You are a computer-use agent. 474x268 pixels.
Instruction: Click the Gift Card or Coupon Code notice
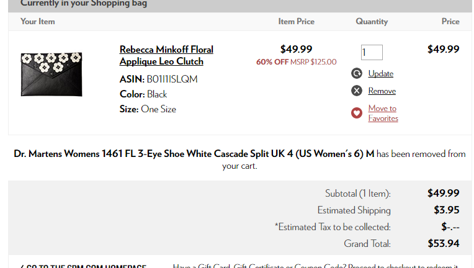316,266
